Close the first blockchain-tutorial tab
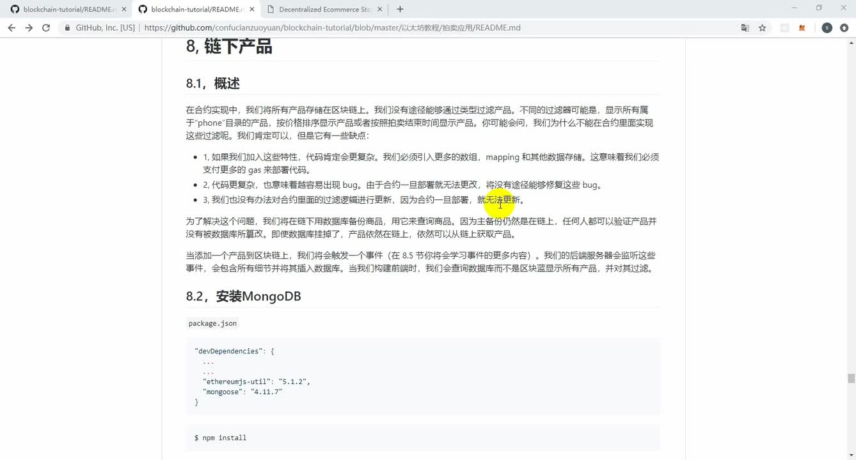The width and height of the screenshot is (856, 460). coord(124,10)
